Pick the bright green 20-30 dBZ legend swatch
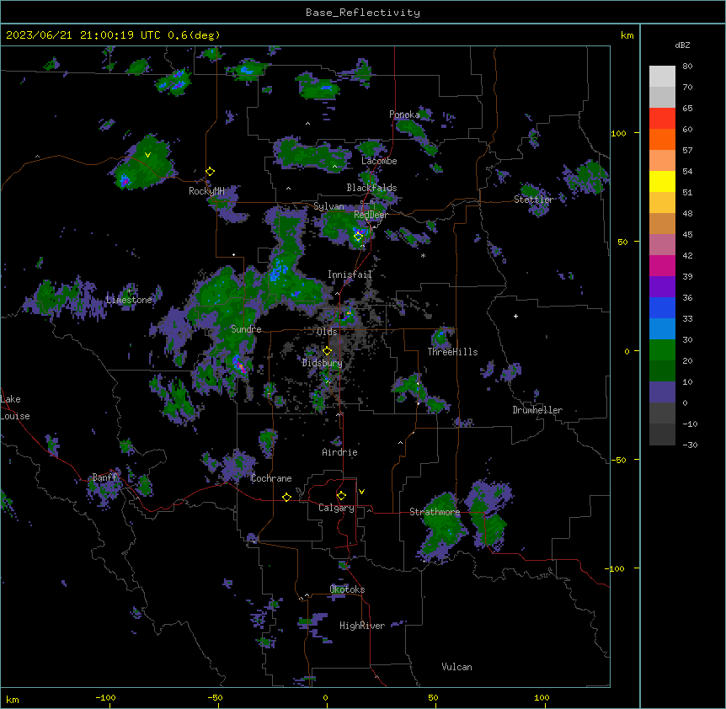Viewport: 726px width, 709px height. [662, 350]
